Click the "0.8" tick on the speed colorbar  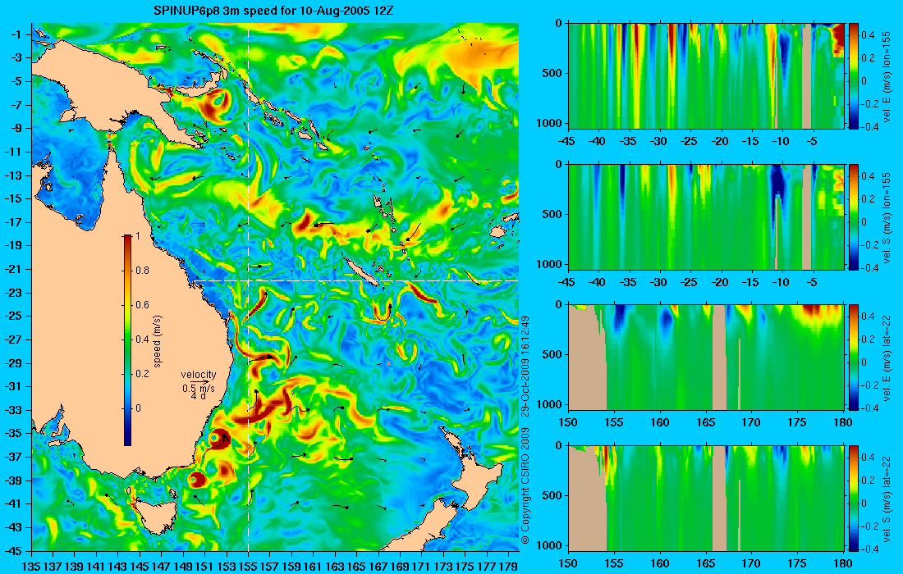point(142,271)
